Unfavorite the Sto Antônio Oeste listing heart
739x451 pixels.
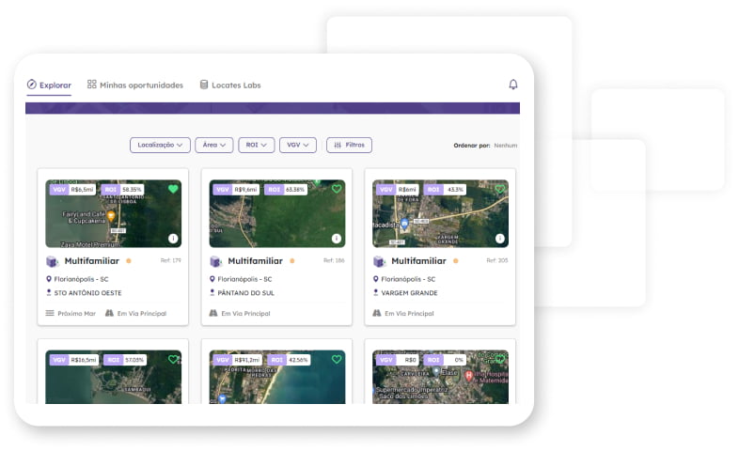coord(173,189)
